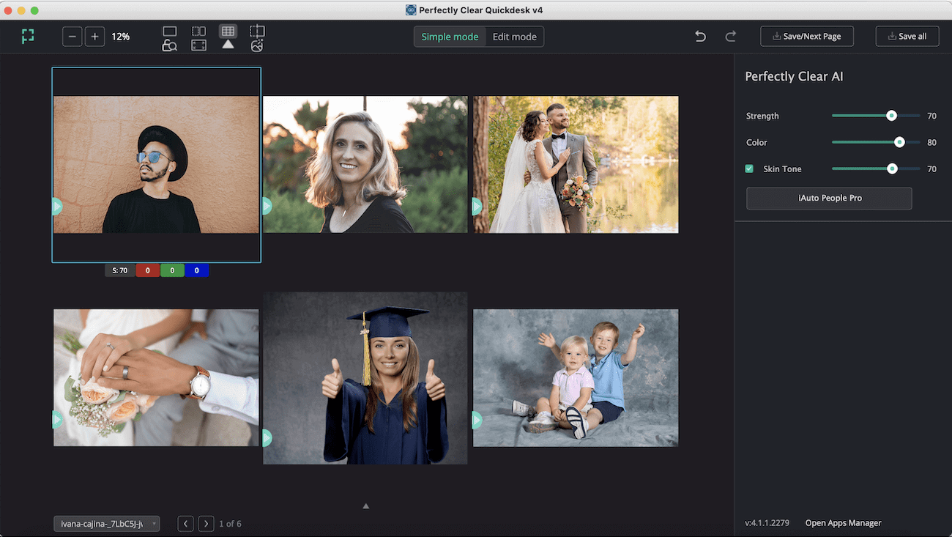Switch to split before/after view icon
952x537 pixels.
tap(198, 32)
